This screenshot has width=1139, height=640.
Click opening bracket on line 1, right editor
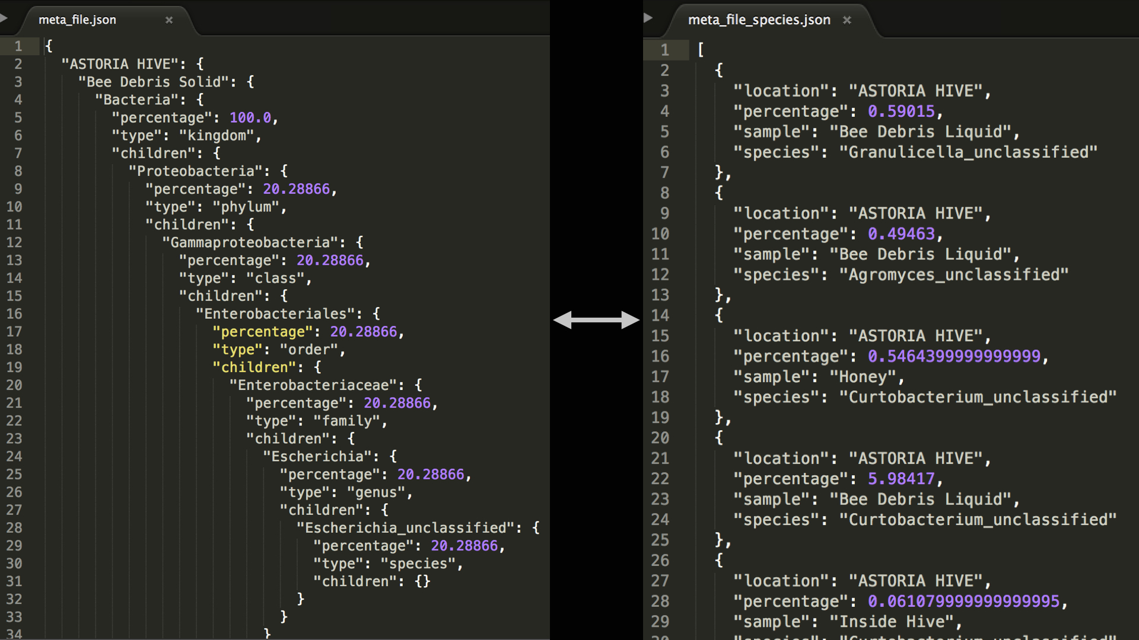pyautogui.click(x=701, y=50)
